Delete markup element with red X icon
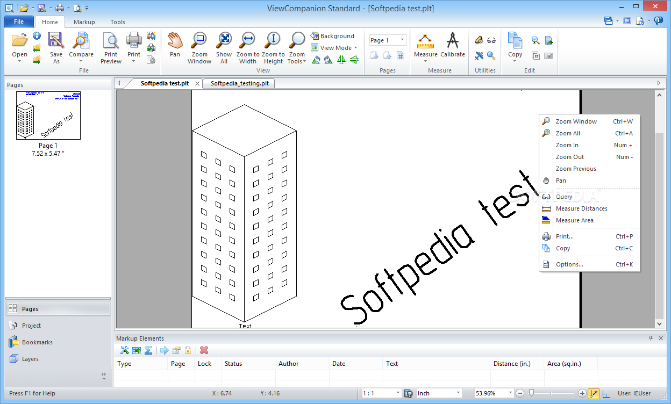The height and width of the screenshot is (404, 671). pyautogui.click(x=204, y=350)
